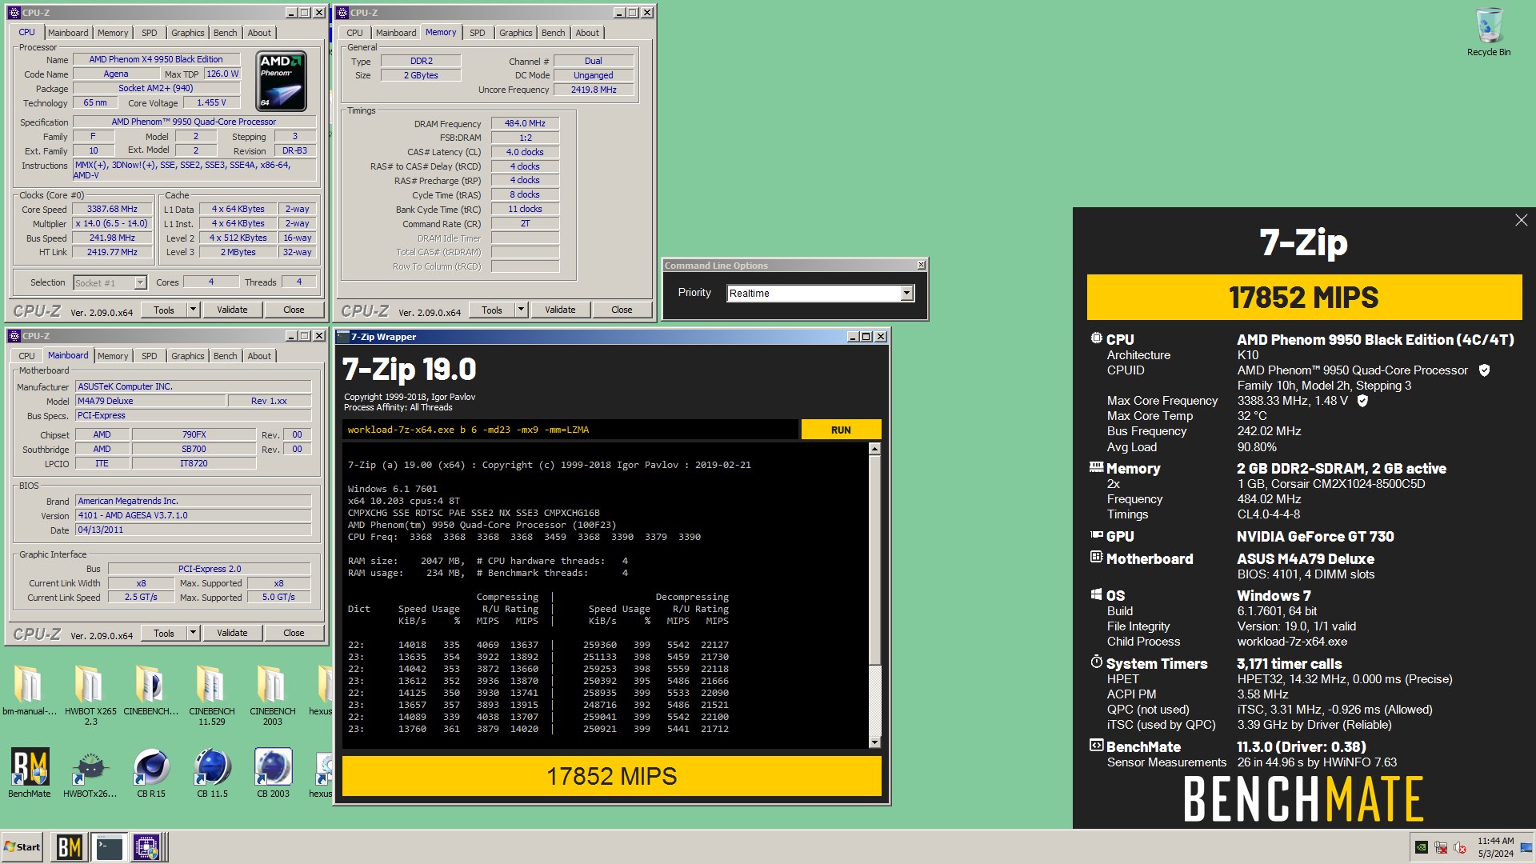Open the CINEBENCH 2003 folder icon
The image size is (1536, 864).
click(x=272, y=694)
